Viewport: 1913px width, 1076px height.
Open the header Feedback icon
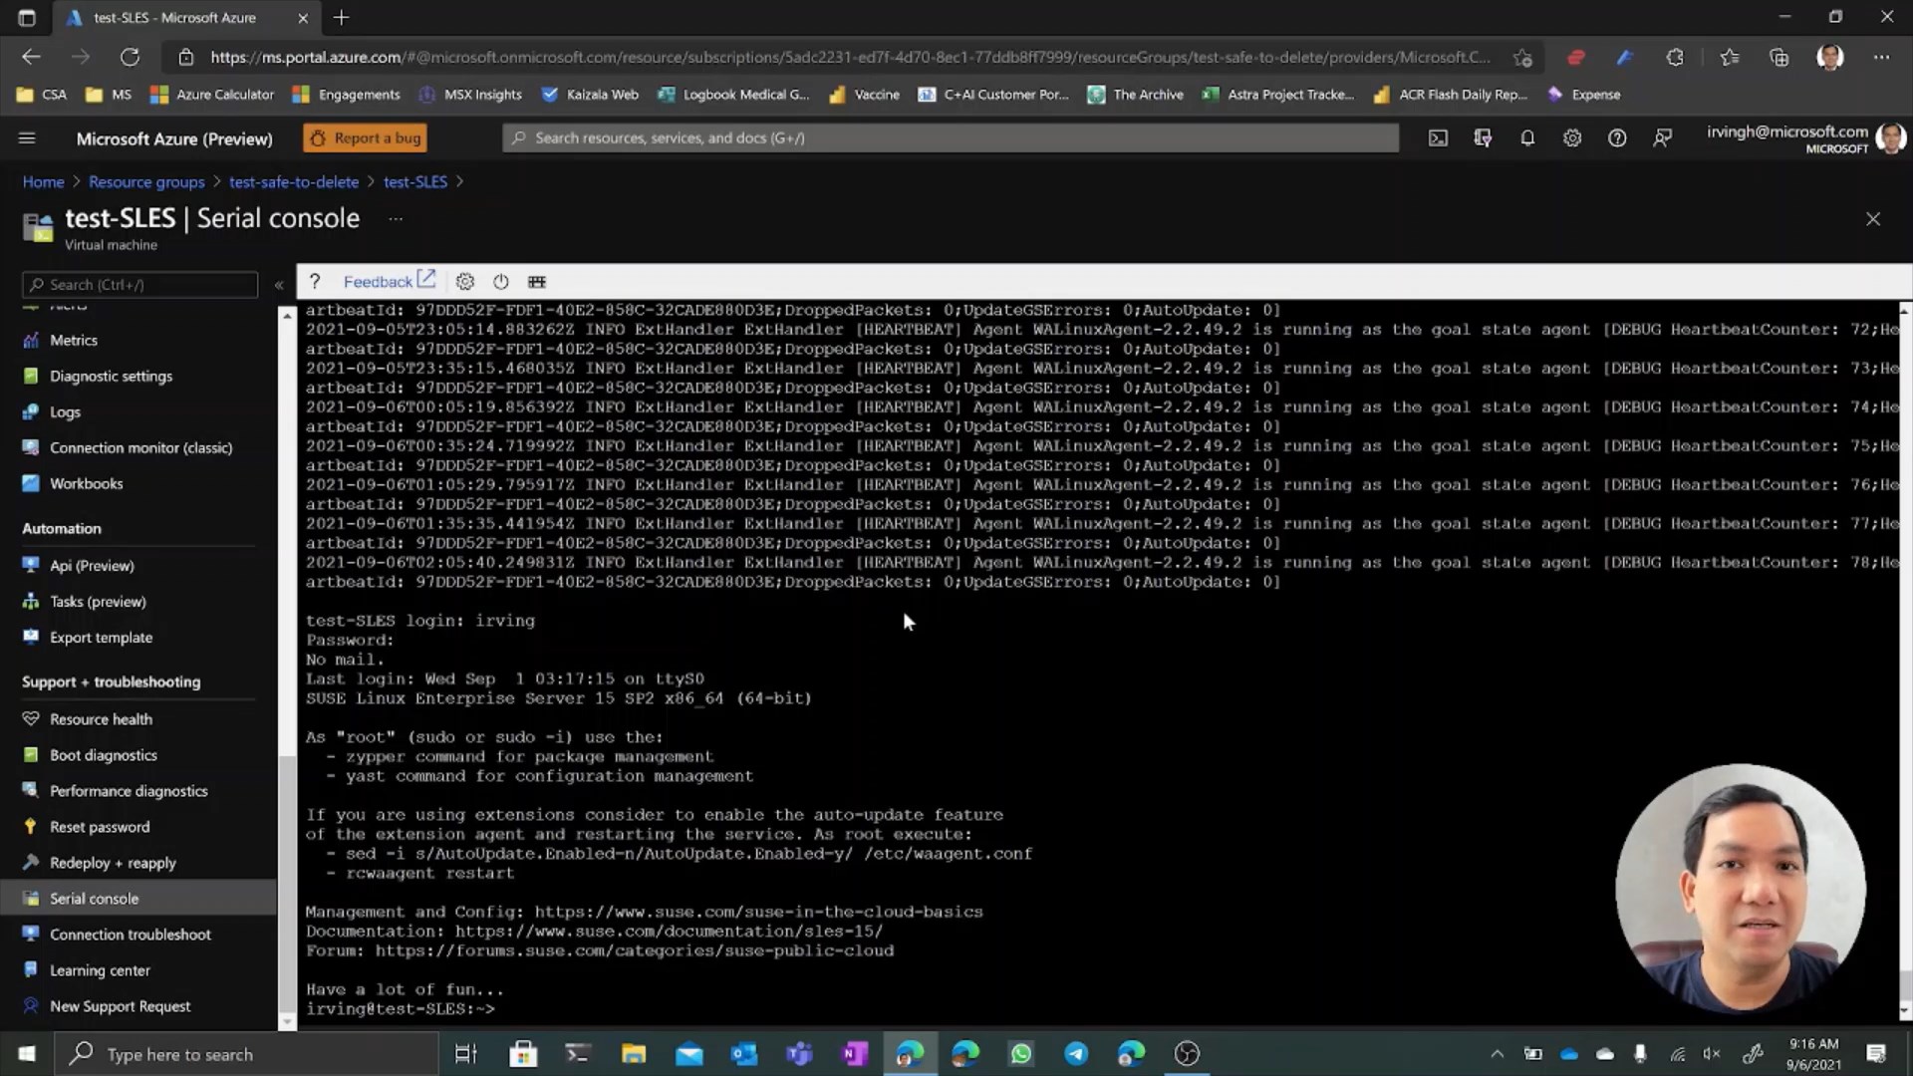pos(1662,138)
